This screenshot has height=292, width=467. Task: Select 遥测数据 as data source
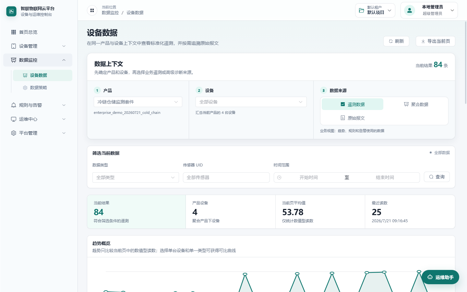(353, 104)
